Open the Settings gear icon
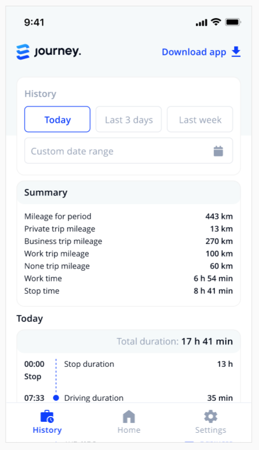Screen dimensions: 259x450 pyautogui.click(x=211, y=417)
